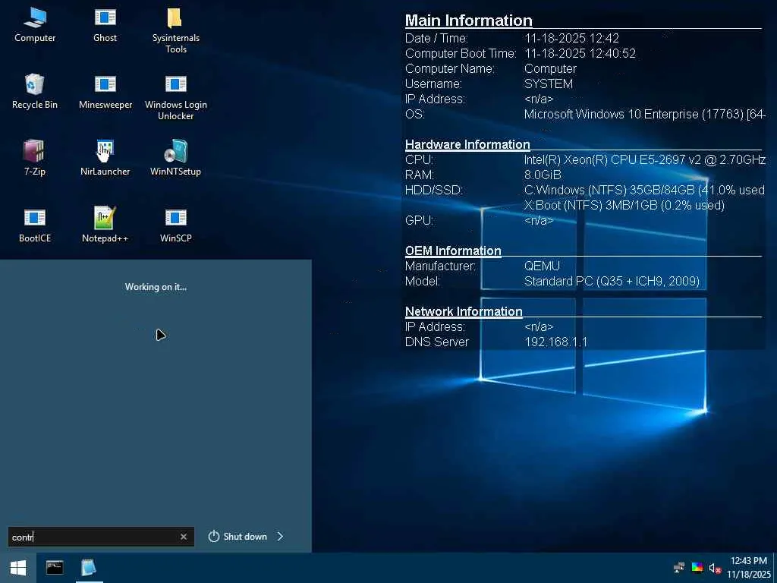Click the power icon beside Shut down
This screenshot has height=583, width=777.
(213, 537)
